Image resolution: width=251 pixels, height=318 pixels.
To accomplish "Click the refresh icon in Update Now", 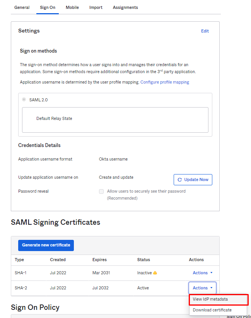I will coord(180,180).
